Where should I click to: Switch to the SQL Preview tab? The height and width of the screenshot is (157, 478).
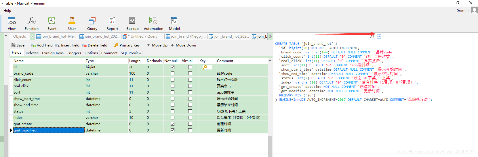(131, 53)
